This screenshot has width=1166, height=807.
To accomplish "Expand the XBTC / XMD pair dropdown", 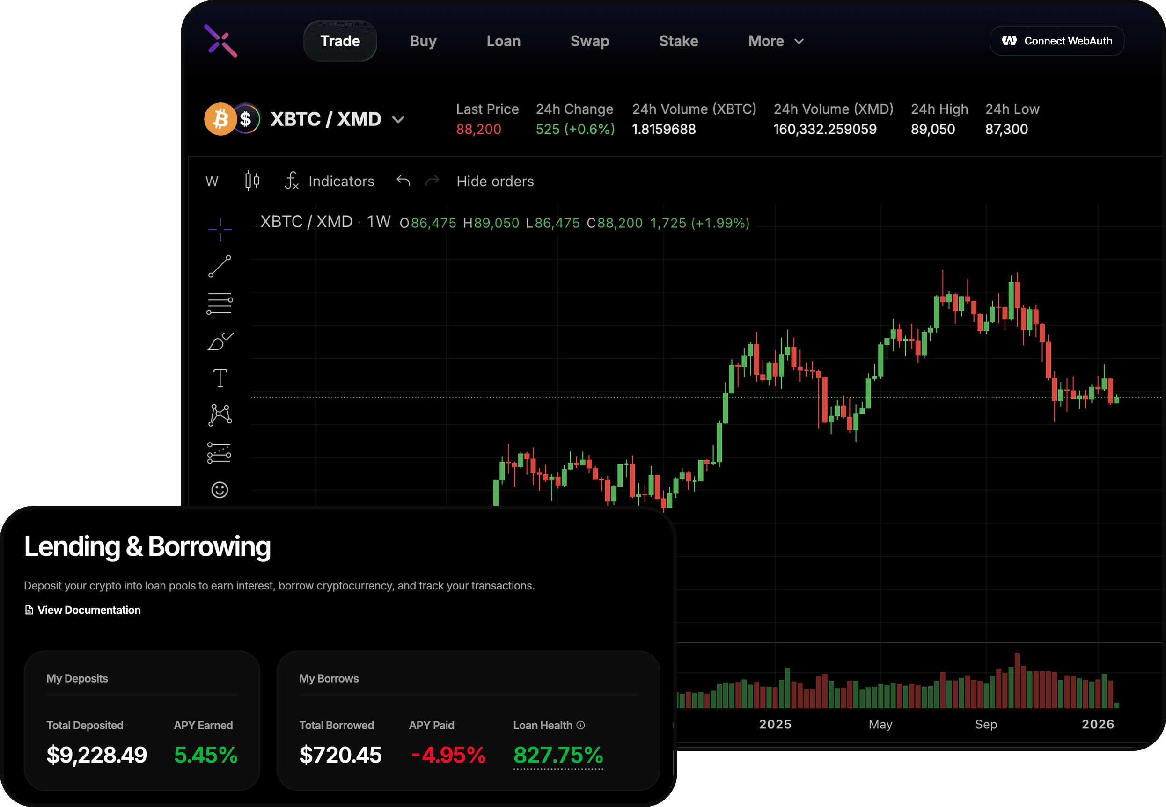I will [x=398, y=120].
